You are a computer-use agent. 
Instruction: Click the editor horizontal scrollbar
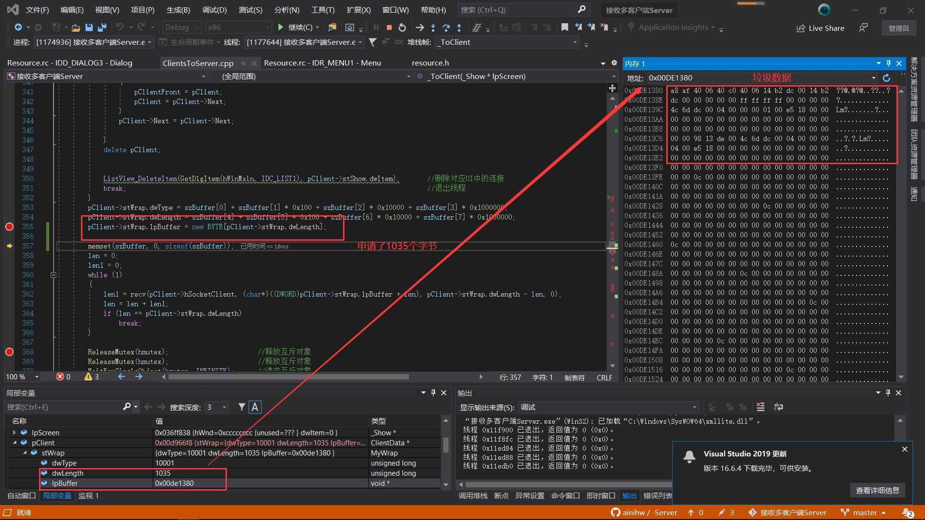coord(289,377)
